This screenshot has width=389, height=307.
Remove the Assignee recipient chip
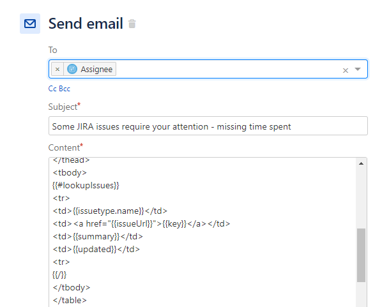[57, 69]
